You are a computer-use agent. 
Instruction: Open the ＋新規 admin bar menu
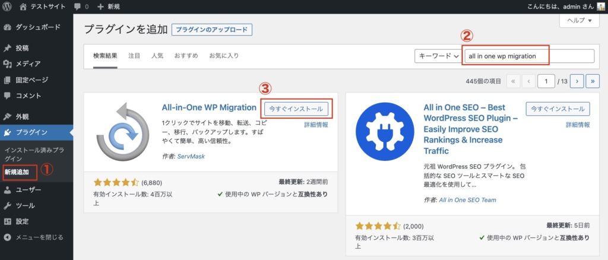108,7
